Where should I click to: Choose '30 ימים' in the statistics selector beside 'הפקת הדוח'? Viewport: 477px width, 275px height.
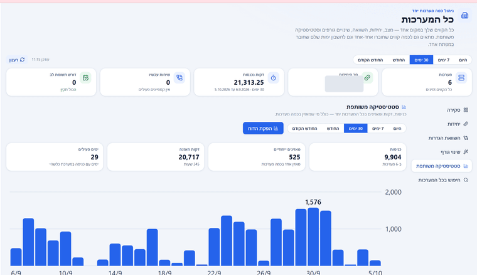[356, 128]
